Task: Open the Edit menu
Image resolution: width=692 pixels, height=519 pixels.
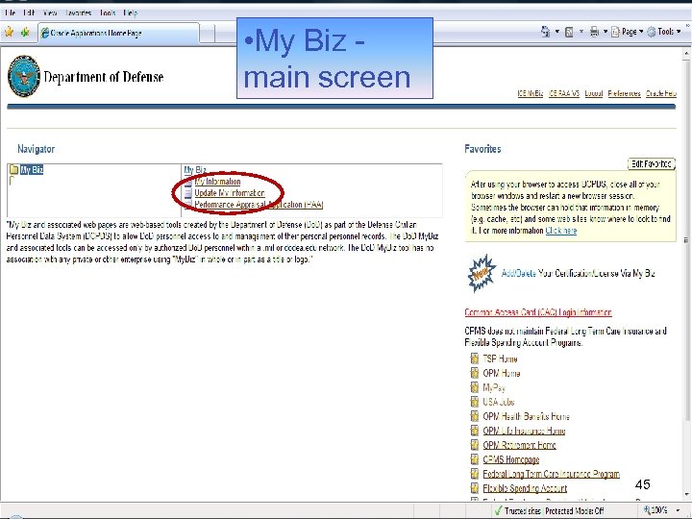Action: (x=29, y=13)
